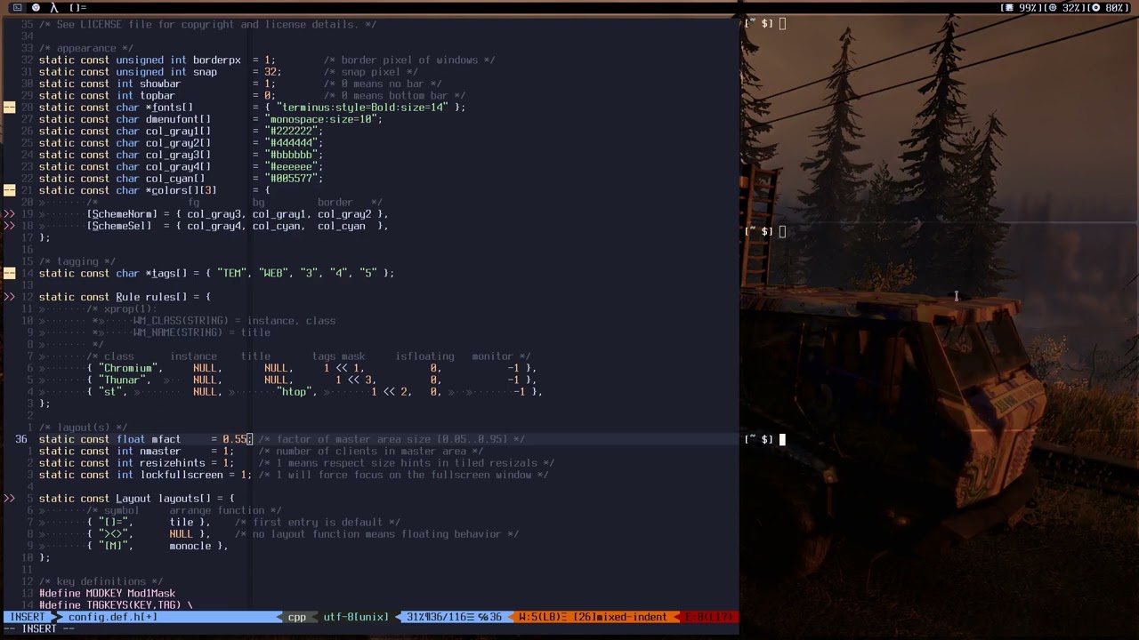Place cursor on "#005577" cyan color value
Viewport: 1139px width, 640px height.
pyautogui.click(x=291, y=179)
